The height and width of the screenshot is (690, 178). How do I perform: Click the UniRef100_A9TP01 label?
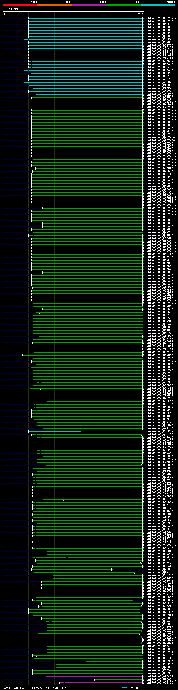[160, 73]
